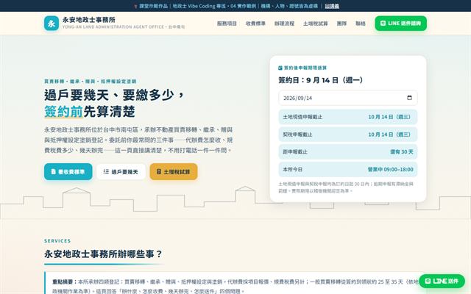Click the 永安地政士事務所辦哪些事？ heading
Image resolution: width=471 pixels, height=294 pixels.
(x=103, y=254)
